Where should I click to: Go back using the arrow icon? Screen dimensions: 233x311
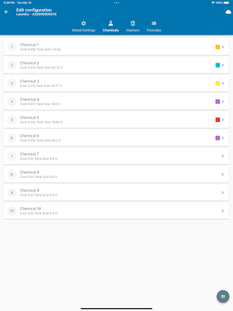click(x=7, y=12)
